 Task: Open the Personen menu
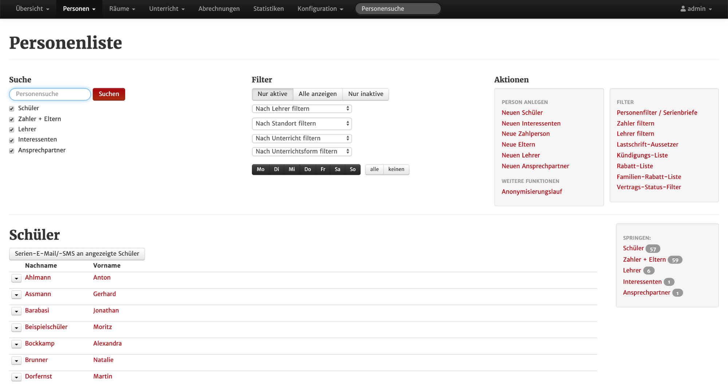pos(79,9)
